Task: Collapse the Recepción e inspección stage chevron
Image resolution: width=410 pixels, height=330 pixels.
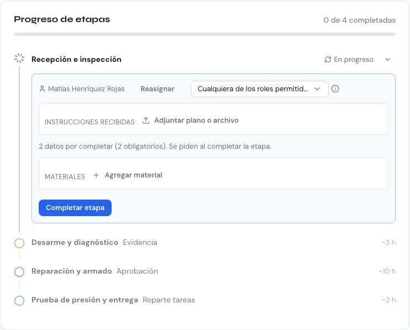Action: [387, 60]
